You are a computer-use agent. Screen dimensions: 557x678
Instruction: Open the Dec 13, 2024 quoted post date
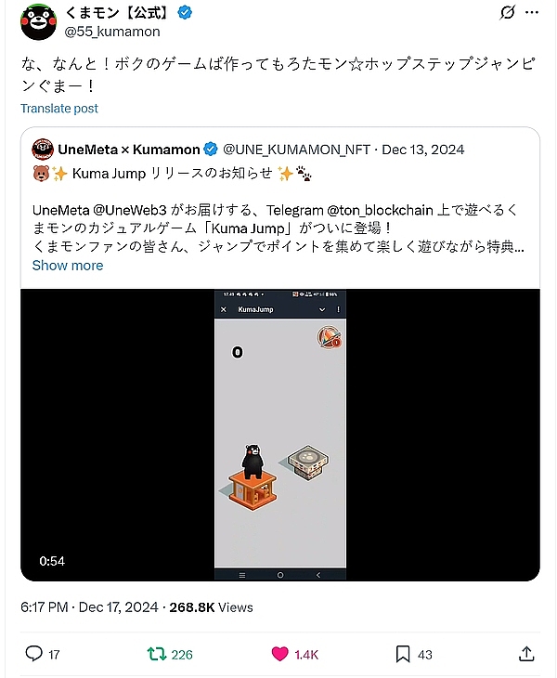pos(423,150)
